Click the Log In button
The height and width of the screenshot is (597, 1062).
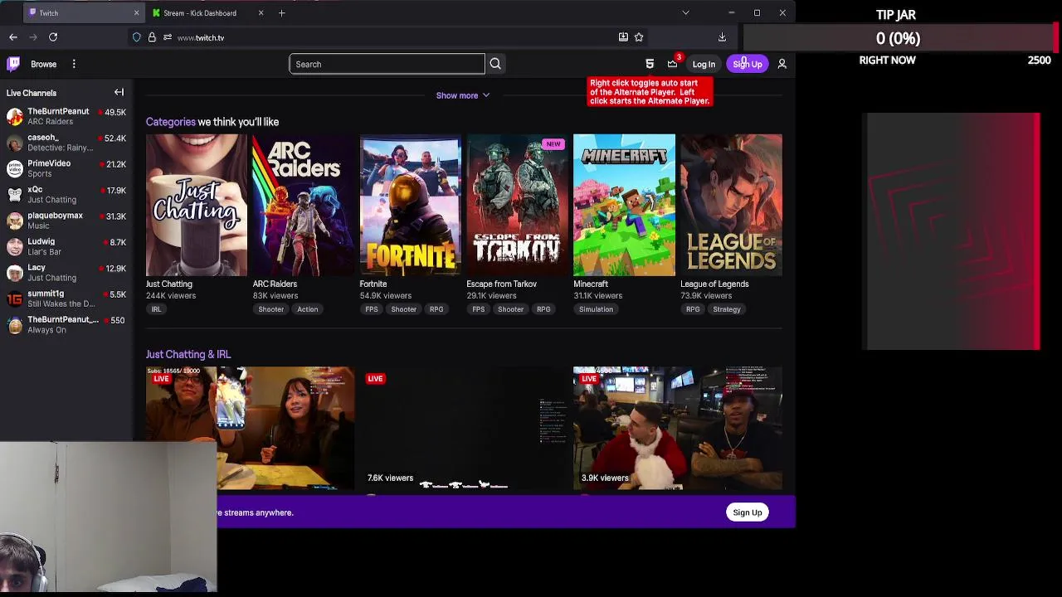click(x=704, y=64)
